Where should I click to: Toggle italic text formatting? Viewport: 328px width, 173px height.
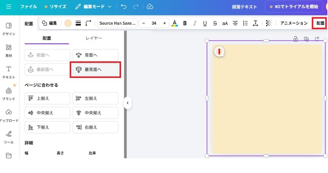pyautogui.click(x=194, y=23)
